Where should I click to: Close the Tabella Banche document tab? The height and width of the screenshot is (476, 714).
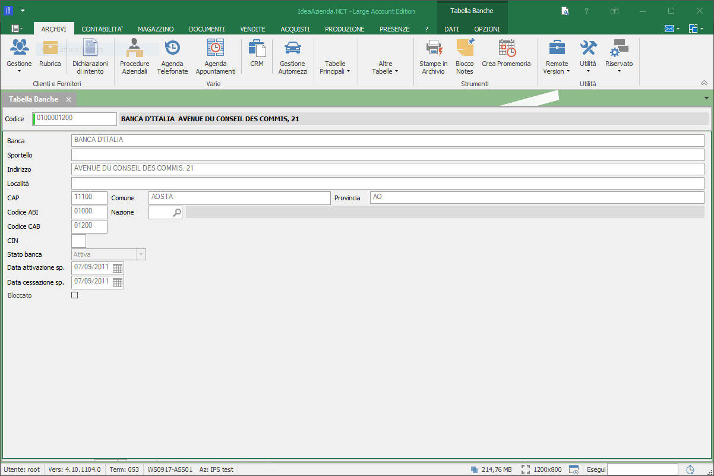tap(69, 99)
